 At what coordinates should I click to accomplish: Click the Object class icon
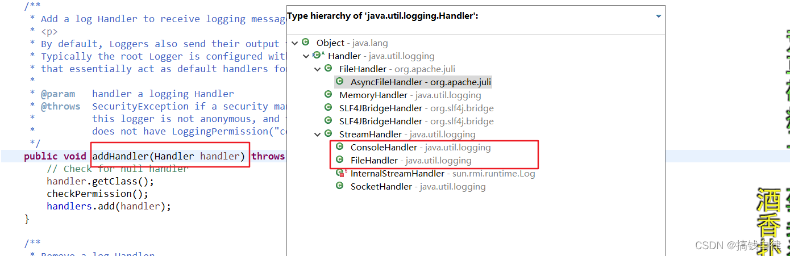pyautogui.click(x=306, y=43)
